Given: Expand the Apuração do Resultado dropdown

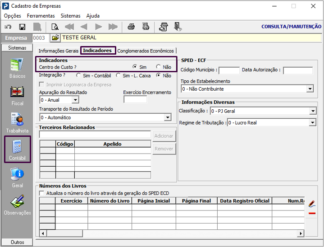Looking at the screenshot, I should [x=75, y=100].
